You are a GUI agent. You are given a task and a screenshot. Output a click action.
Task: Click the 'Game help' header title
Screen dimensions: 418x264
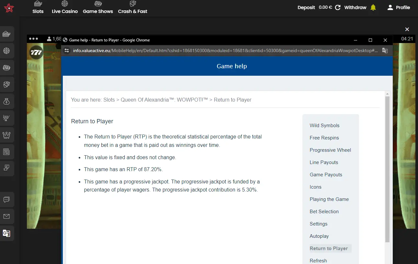coord(232,66)
